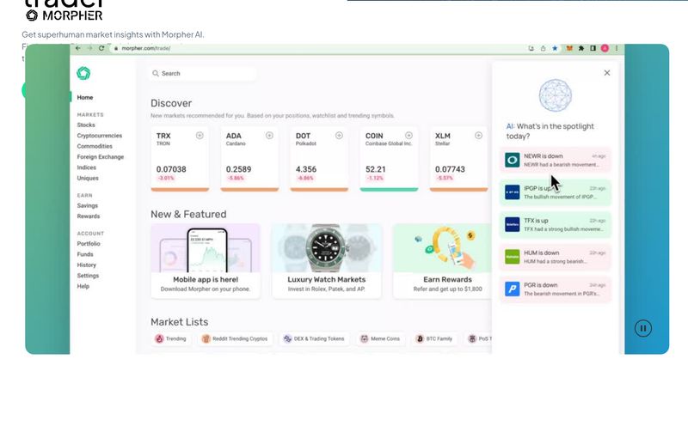Image resolution: width=688 pixels, height=426 pixels.
Task: Open the ADA Cardano market card
Action: coord(249,159)
